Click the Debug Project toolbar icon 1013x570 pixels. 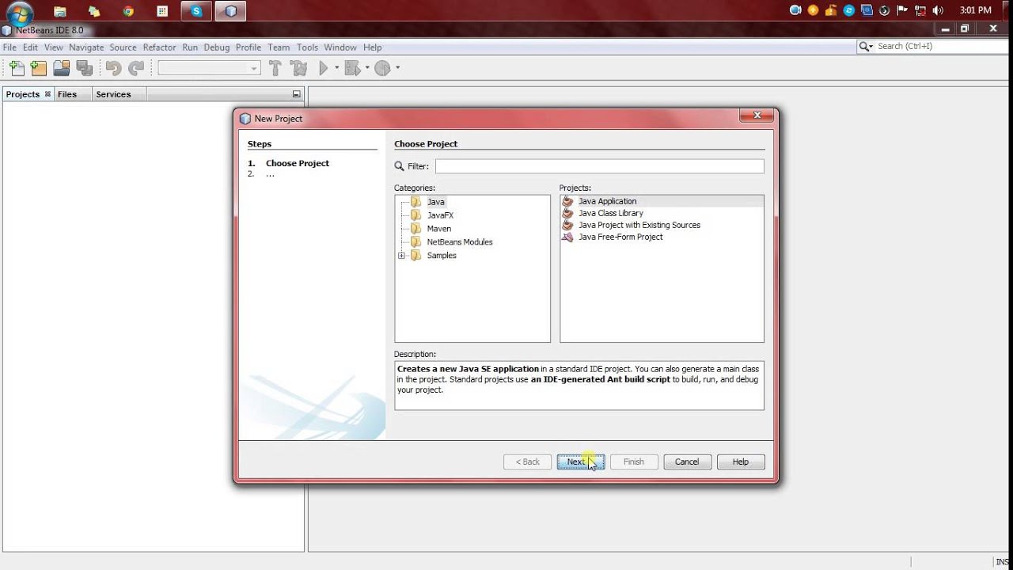353,68
